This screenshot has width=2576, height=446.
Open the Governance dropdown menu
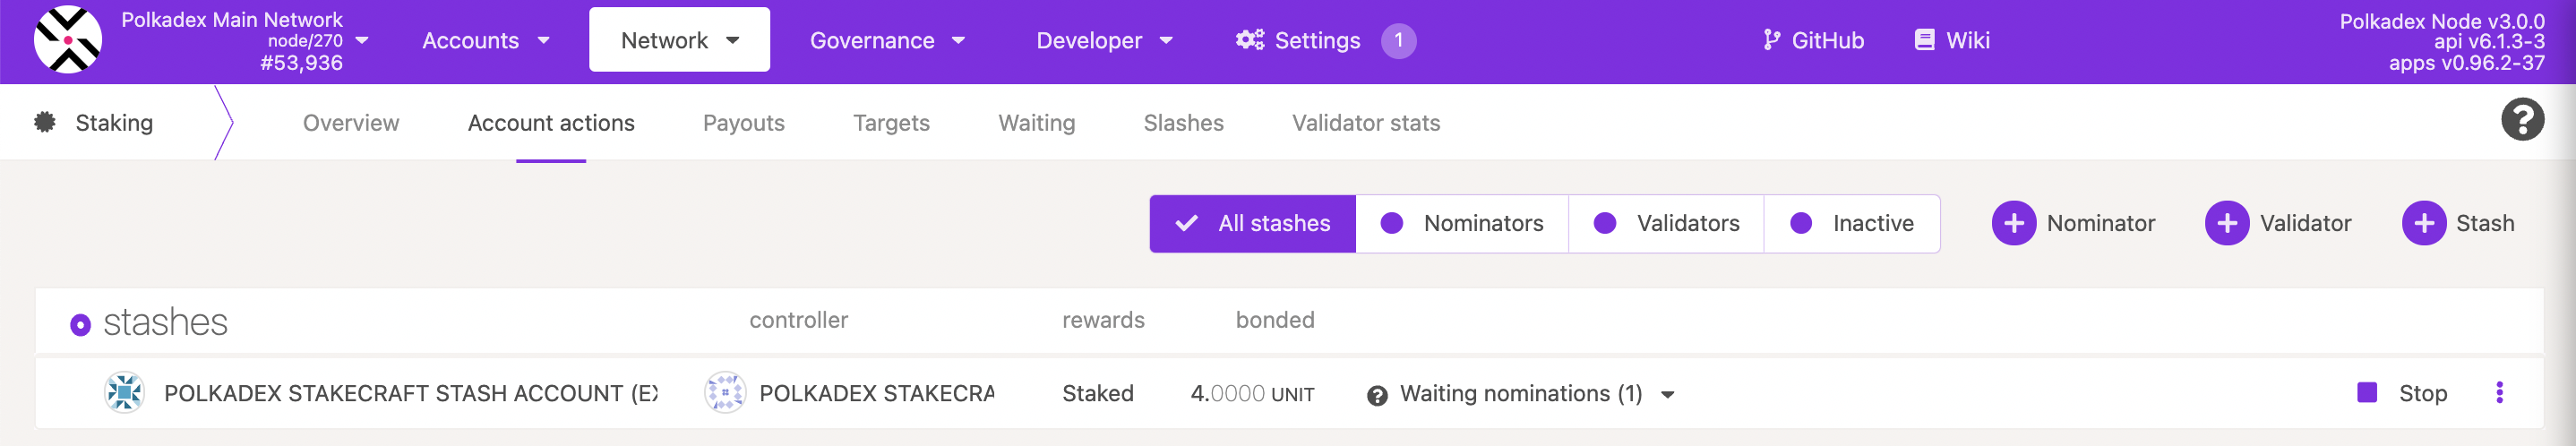(x=887, y=41)
